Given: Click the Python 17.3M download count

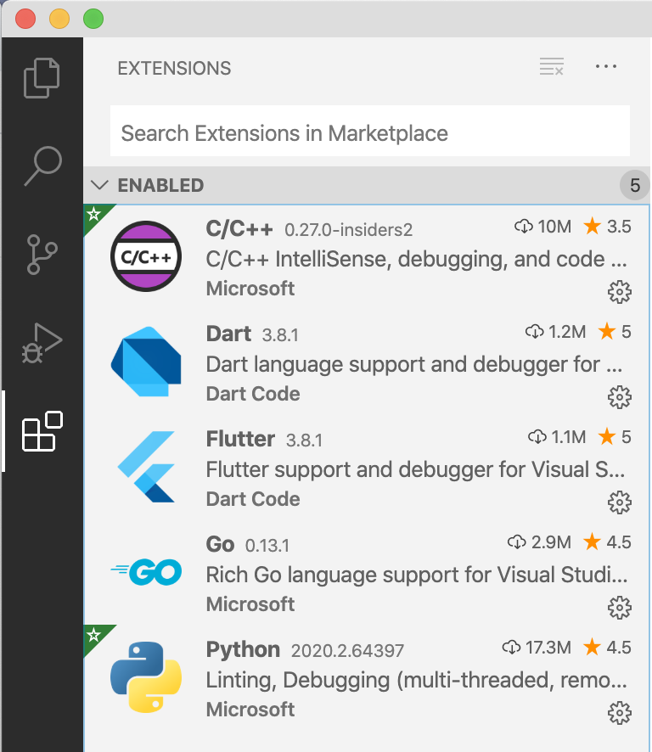Looking at the screenshot, I should tap(537, 648).
